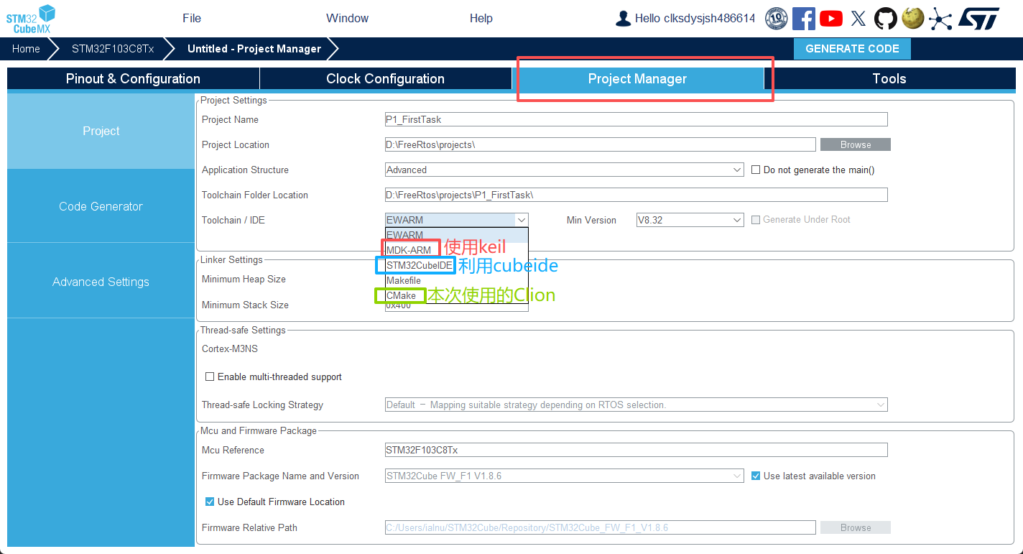Click the Firmware Relative Path field
1023x554 pixels.
(601, 527)
